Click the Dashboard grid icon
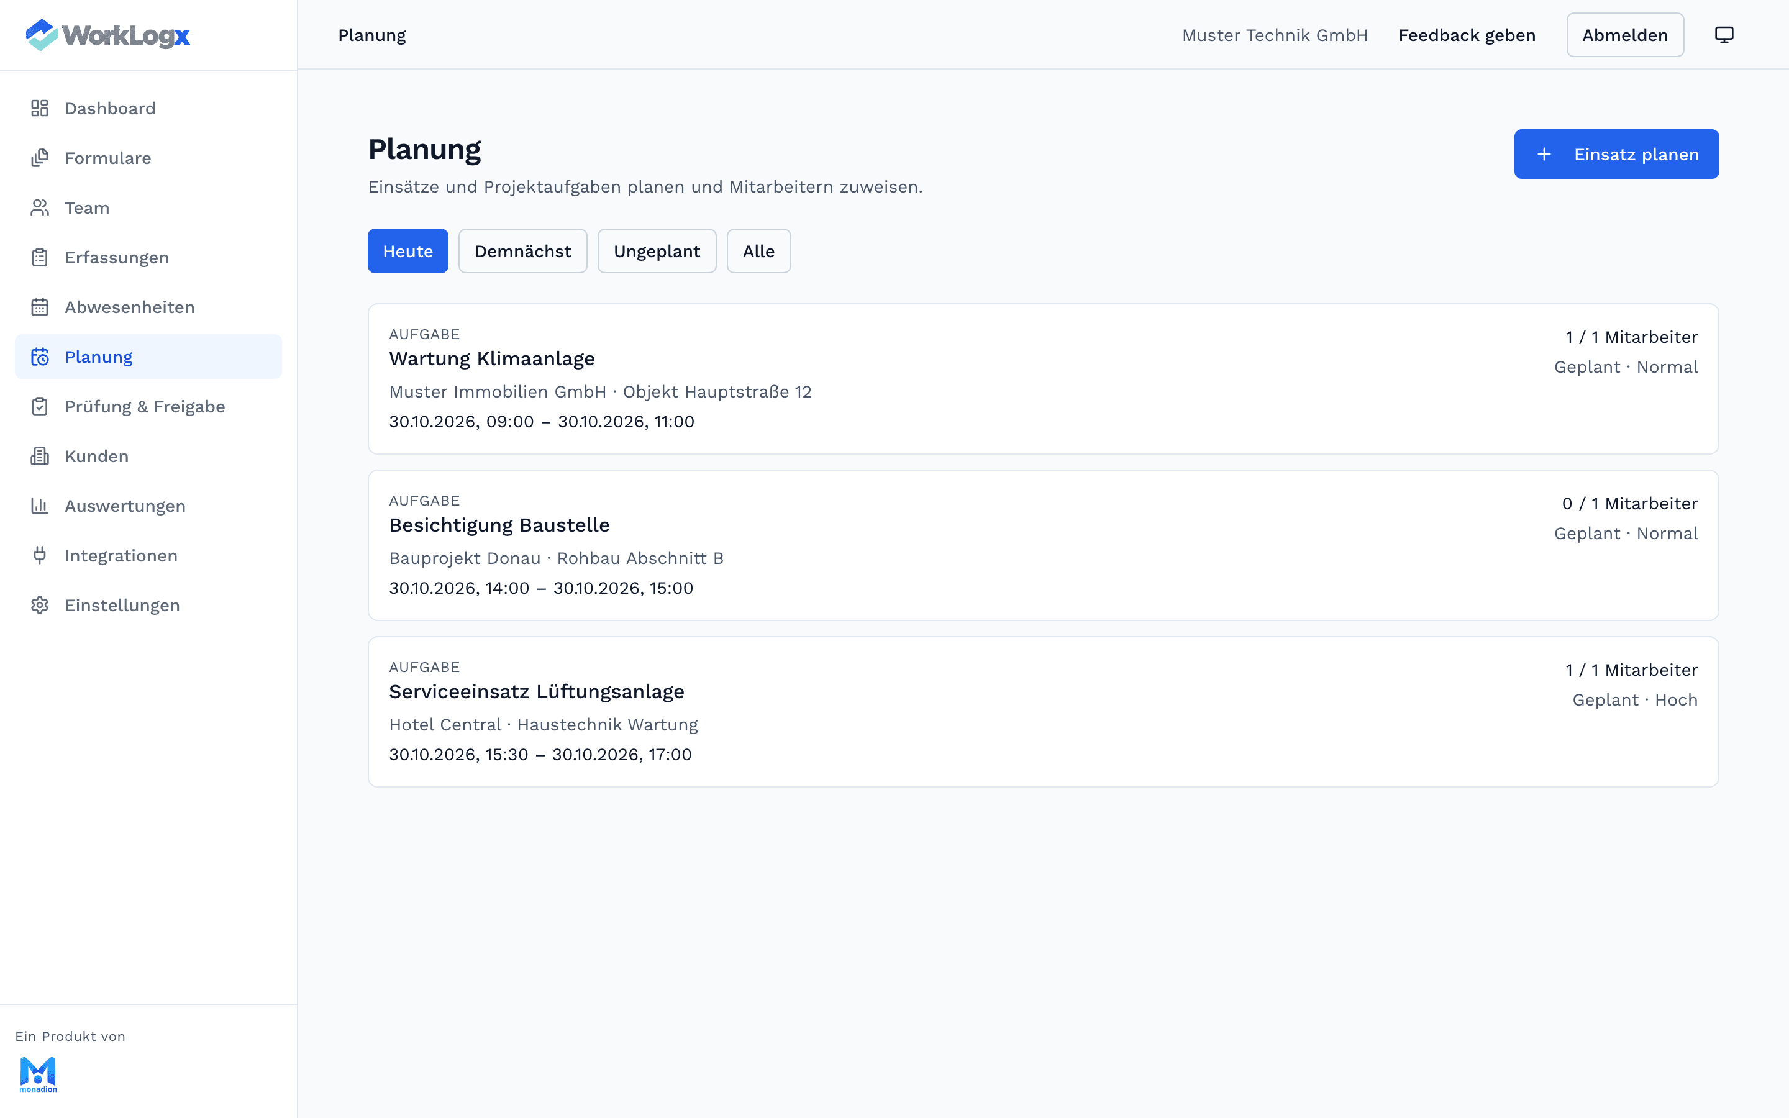Viewport: 1789px width, 1118px height. [x=40, y=109]
